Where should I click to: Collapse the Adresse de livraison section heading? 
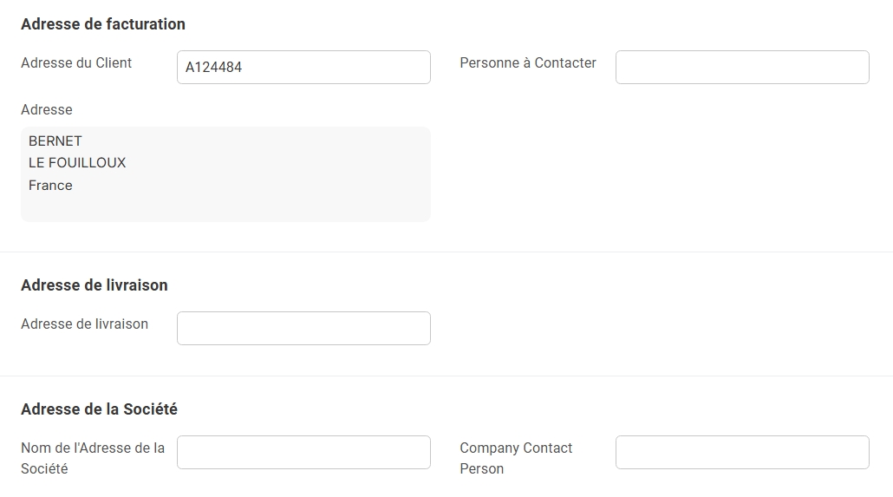[95, 285]
